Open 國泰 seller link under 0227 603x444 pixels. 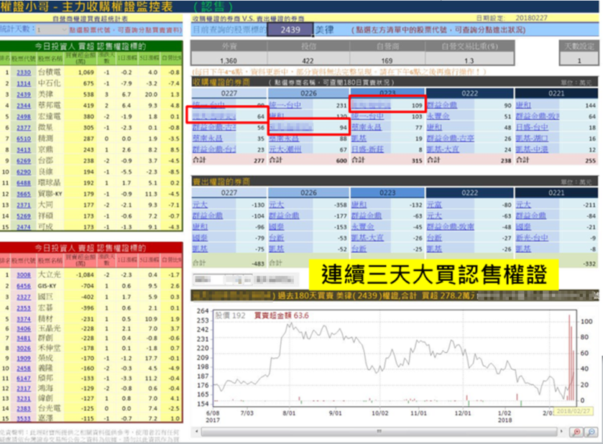coord(200,237)
